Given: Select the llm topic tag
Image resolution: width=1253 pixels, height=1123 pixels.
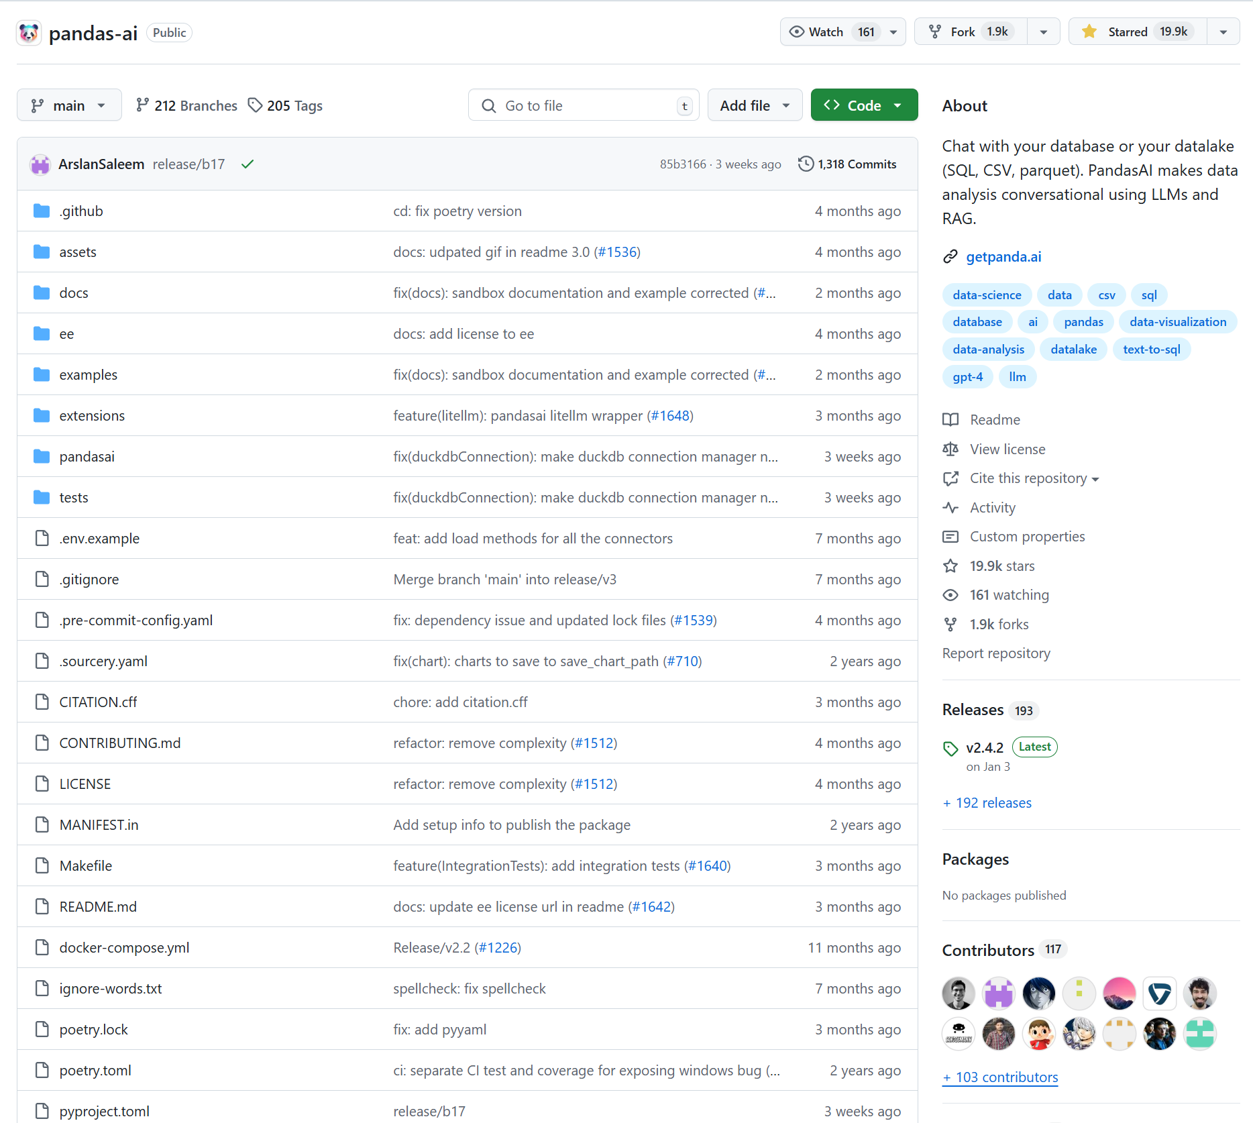Looking at the screenshot, I should click(1018, 377).
